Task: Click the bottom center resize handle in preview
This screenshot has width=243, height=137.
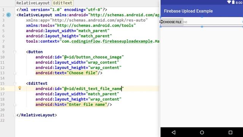Action: 202,27
